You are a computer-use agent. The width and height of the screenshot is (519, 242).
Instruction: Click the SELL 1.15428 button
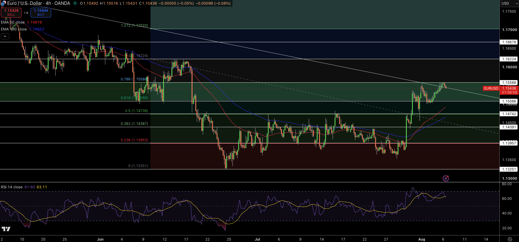[x=11, y=12]
